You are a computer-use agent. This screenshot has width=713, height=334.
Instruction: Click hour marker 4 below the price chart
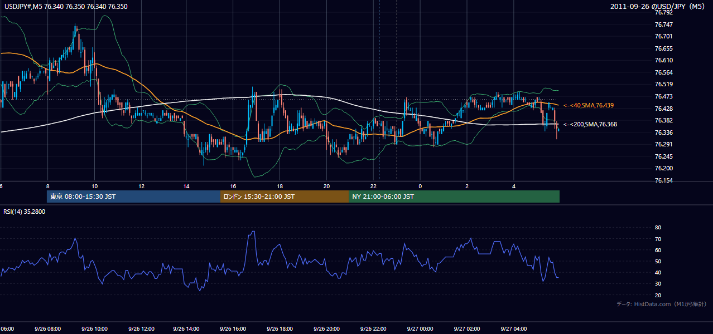514,186
